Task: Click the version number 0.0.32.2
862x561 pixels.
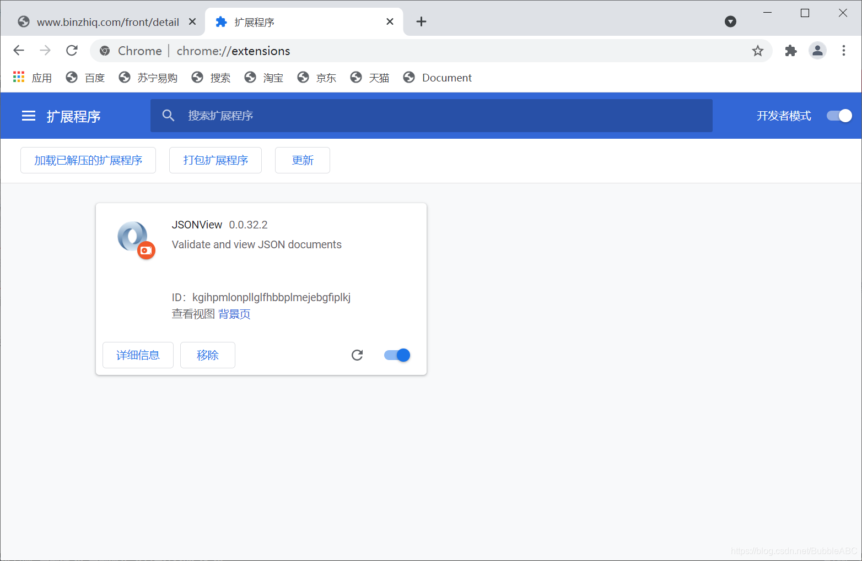Action: coord(249,225)
